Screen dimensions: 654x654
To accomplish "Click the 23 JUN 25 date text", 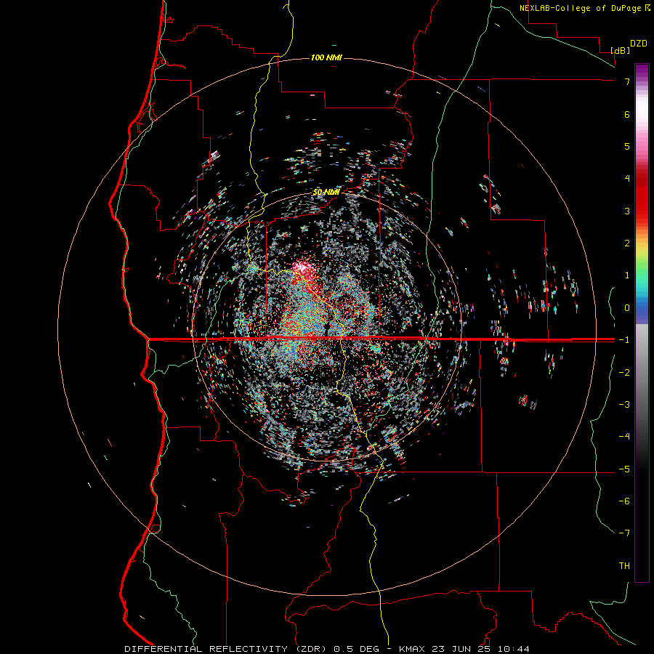I will (462, 649).
